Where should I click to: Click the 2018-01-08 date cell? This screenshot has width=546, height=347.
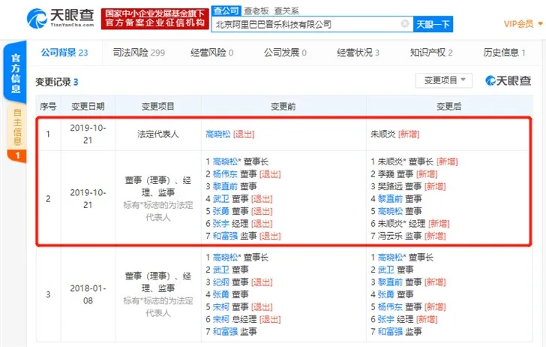point(88,294)
